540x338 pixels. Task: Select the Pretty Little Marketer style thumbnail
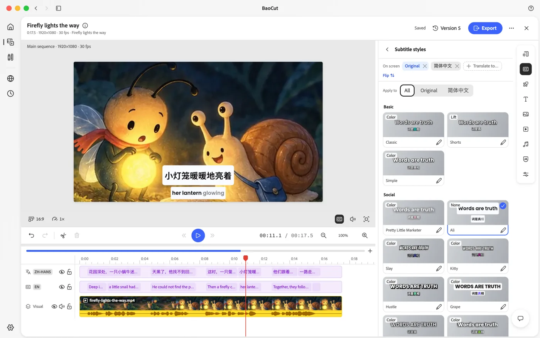[413, 213]
